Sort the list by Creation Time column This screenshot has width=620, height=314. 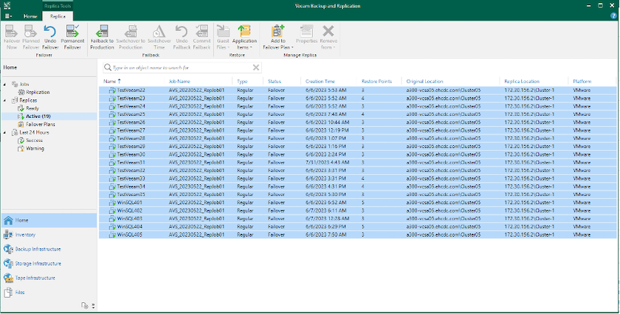(x=320, y=81)
